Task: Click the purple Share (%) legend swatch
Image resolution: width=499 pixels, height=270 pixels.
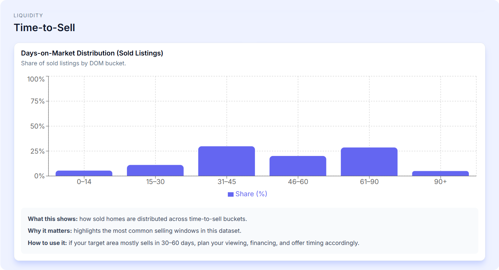Action: point(231,194)
